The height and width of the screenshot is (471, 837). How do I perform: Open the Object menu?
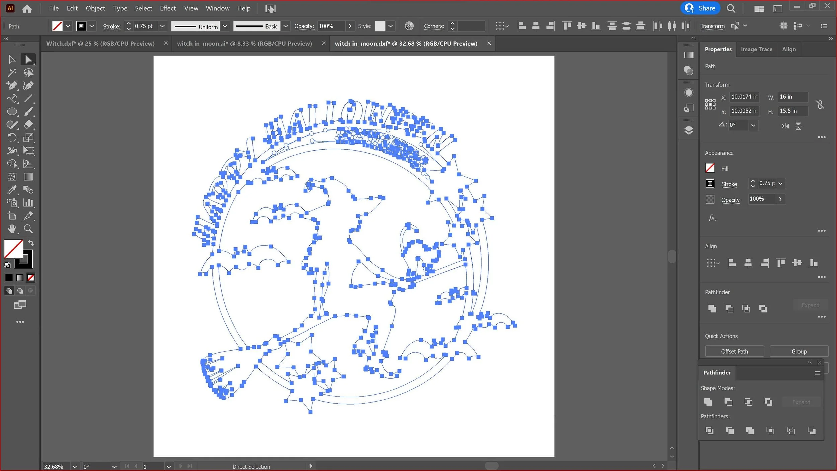95,8
